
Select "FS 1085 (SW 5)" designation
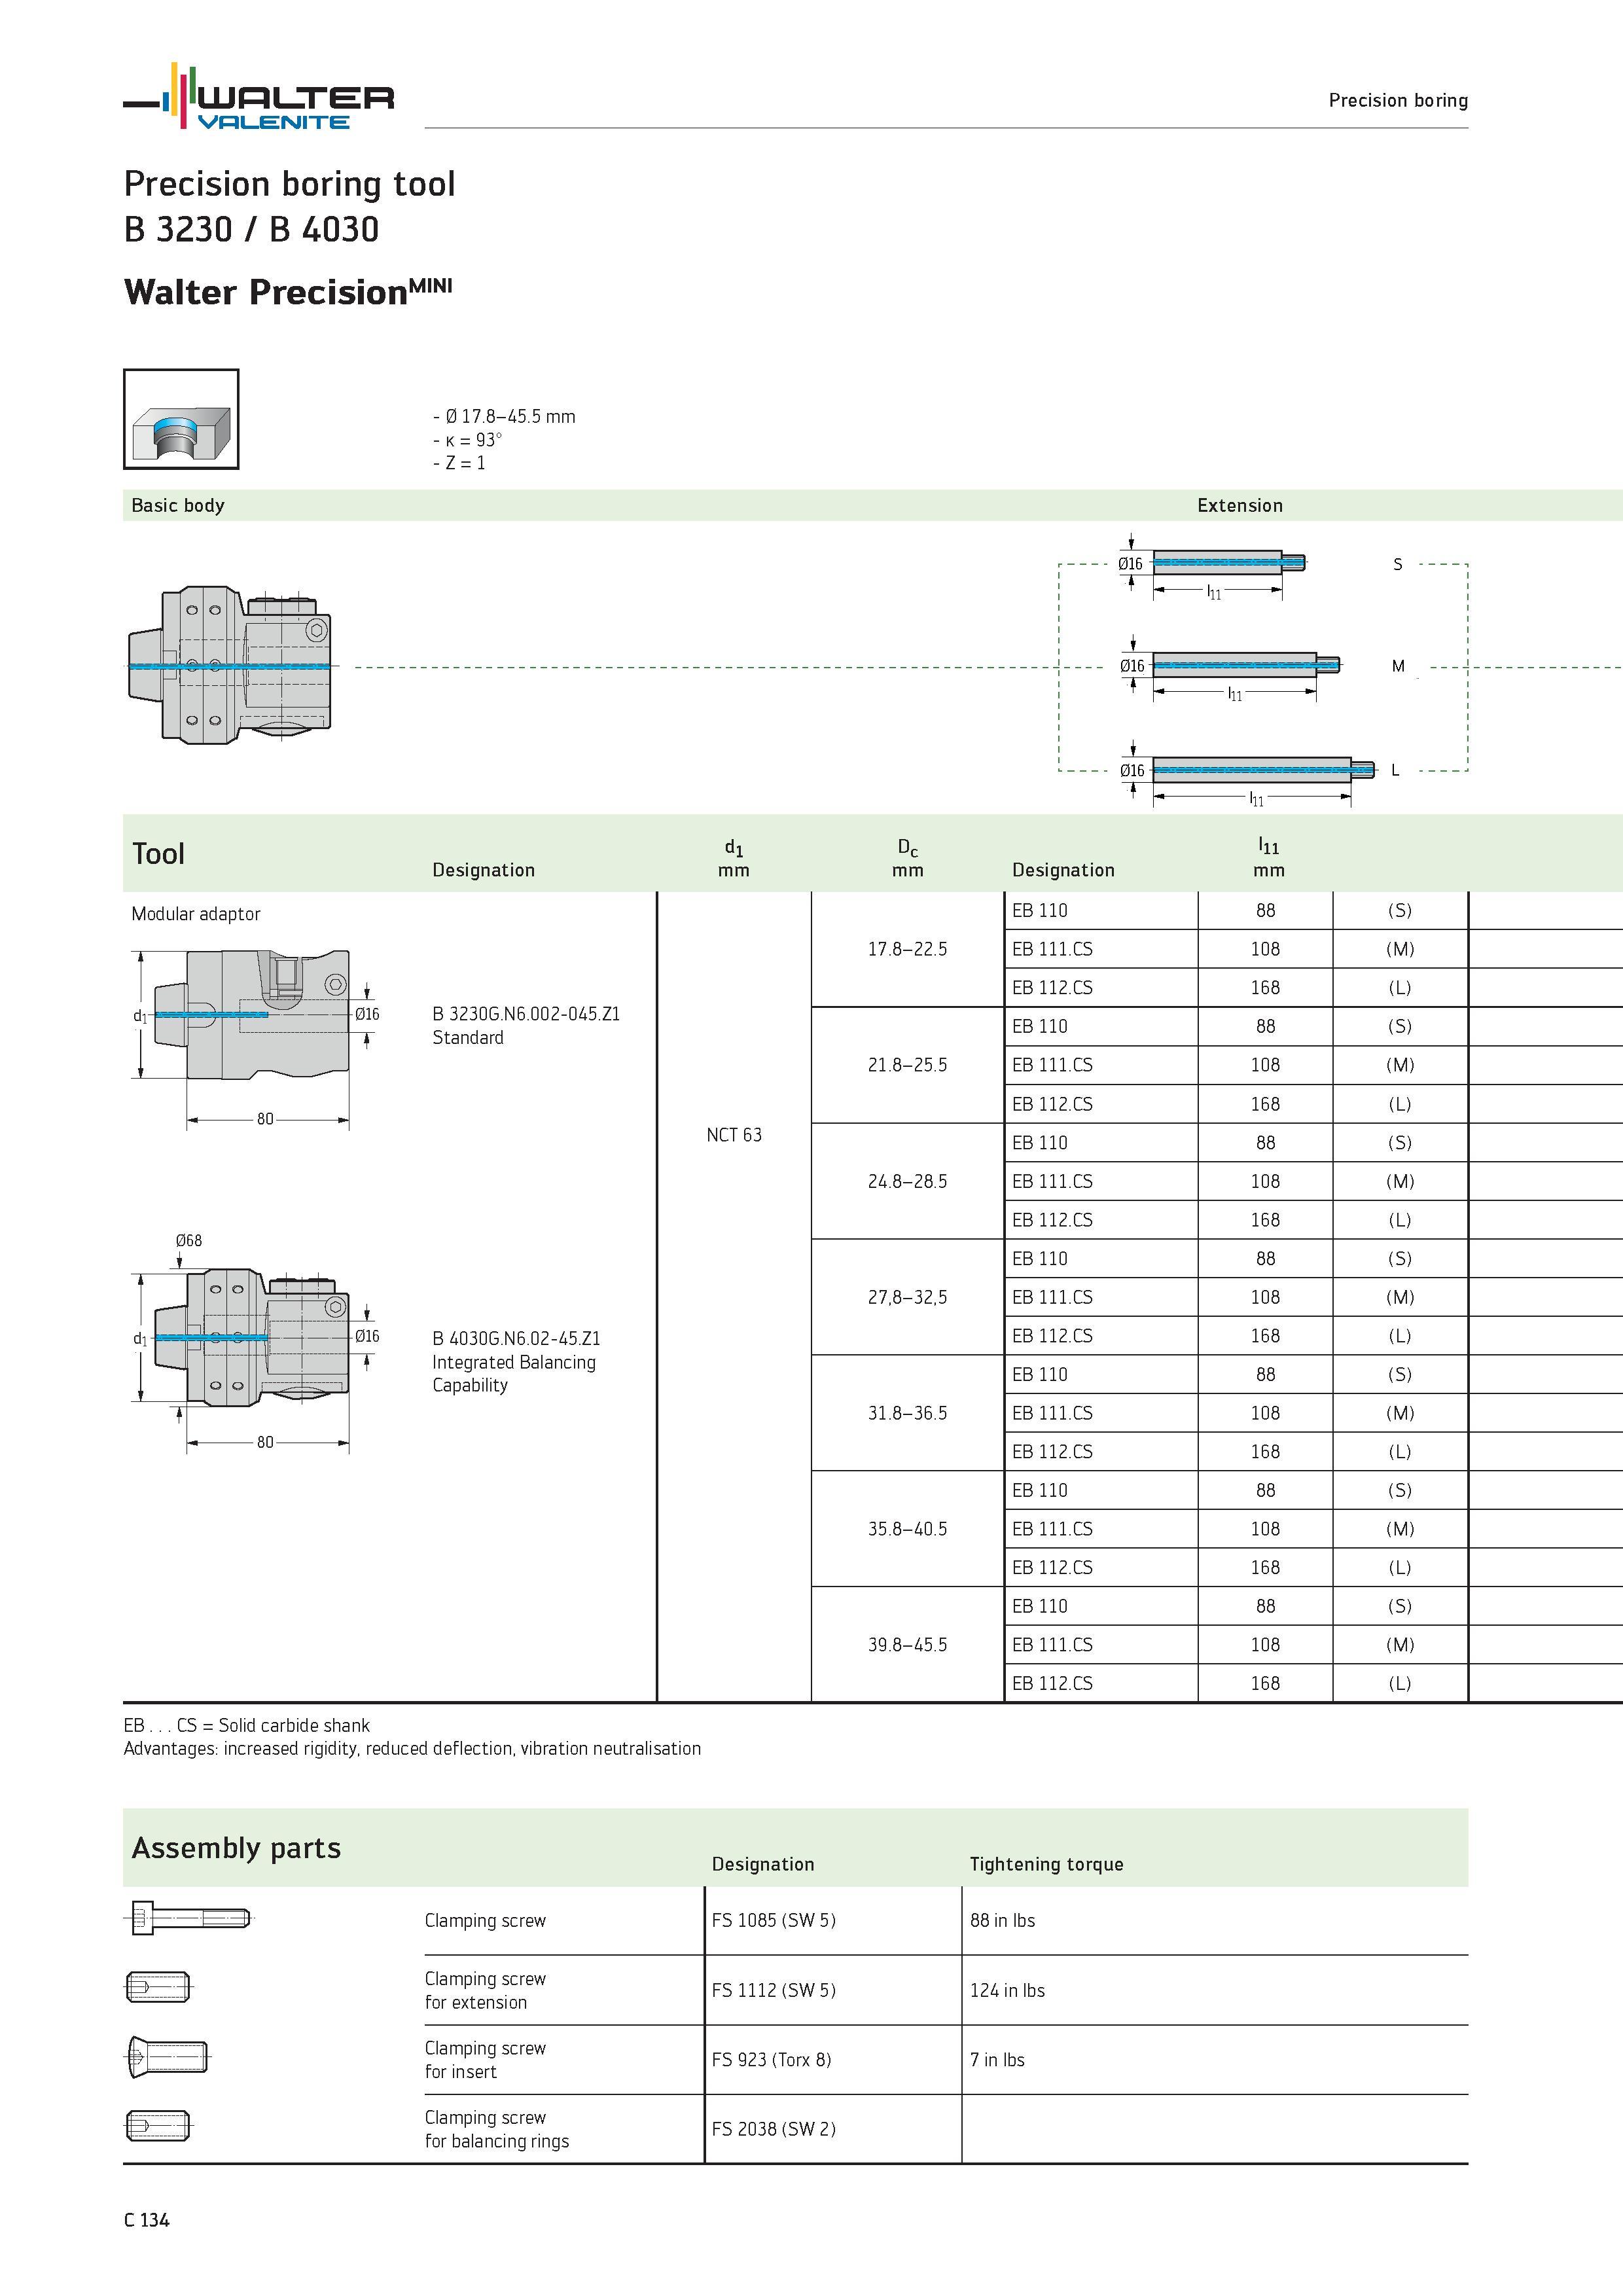[773, 1920]
